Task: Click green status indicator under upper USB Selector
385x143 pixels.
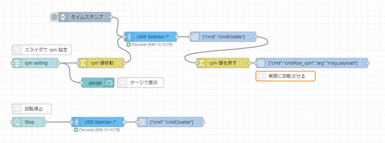Action: [128, 45]
